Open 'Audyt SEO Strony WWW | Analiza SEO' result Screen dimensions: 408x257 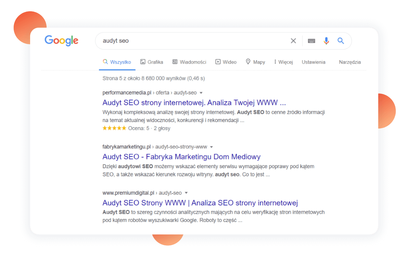(200, 203)
